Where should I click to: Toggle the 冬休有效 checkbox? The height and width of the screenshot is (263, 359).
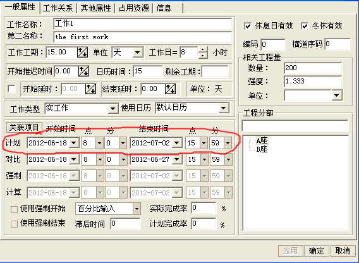[x=305, y=26]
